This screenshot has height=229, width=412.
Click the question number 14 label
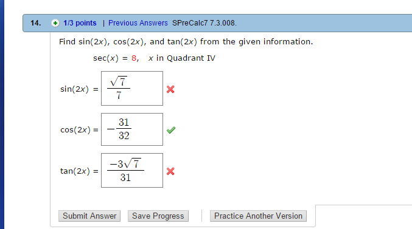pos(36,23)
